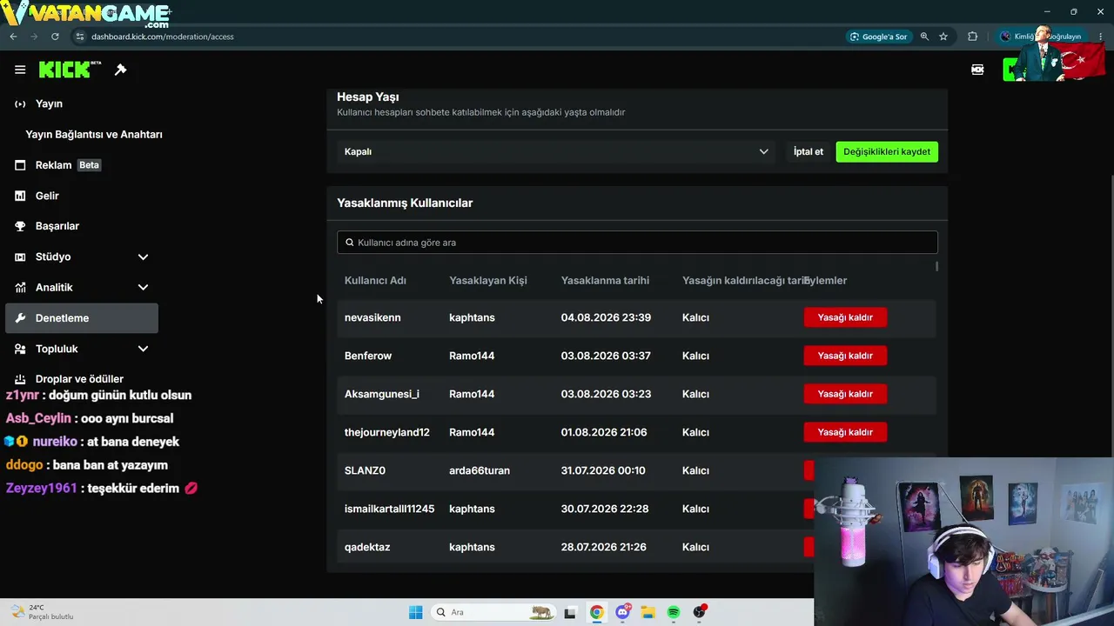This screenshot has height=626, width=1114.
Task: Click username Benferow in the table
Action: coord(368,356)
